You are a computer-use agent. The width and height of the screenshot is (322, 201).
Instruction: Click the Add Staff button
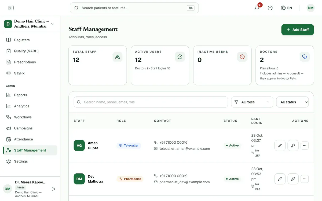click(298, 30)
